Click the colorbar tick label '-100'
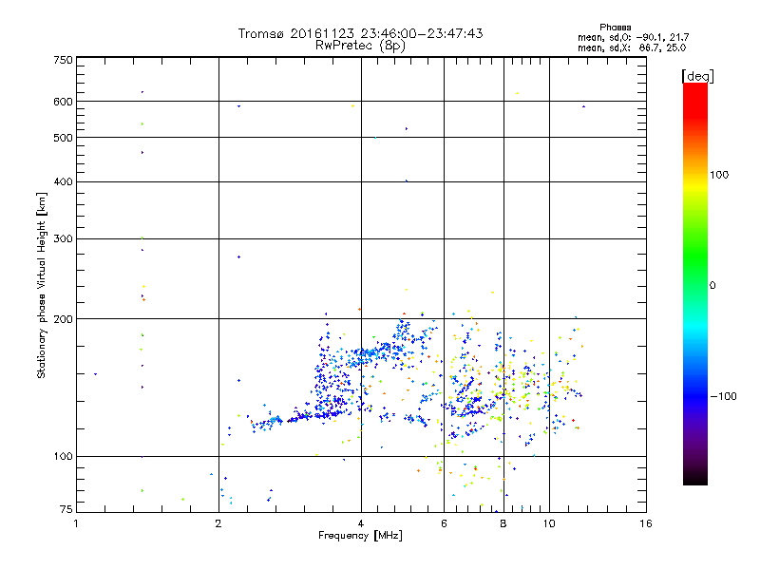Image resolution: width=760 pixels, height=570 pixels. (724, 396)
